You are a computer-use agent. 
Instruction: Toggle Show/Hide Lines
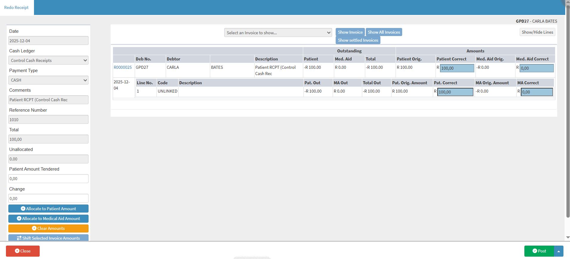click(x=537, y=32)
